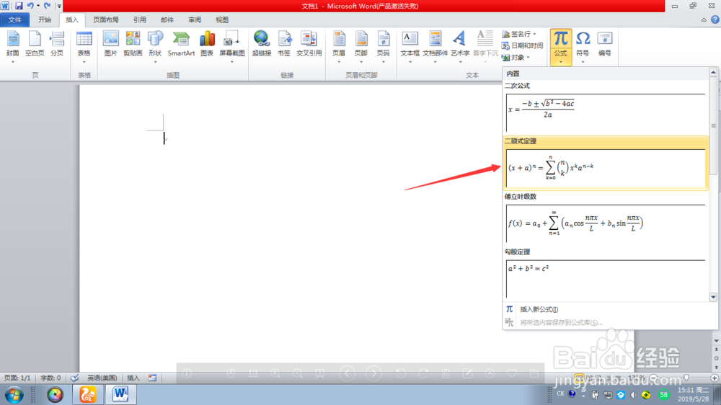The height and width of the screenshot is (405, 721).
Task: Toggle Insert (插入) mode in status bar
Action: [x=133, y=378]
